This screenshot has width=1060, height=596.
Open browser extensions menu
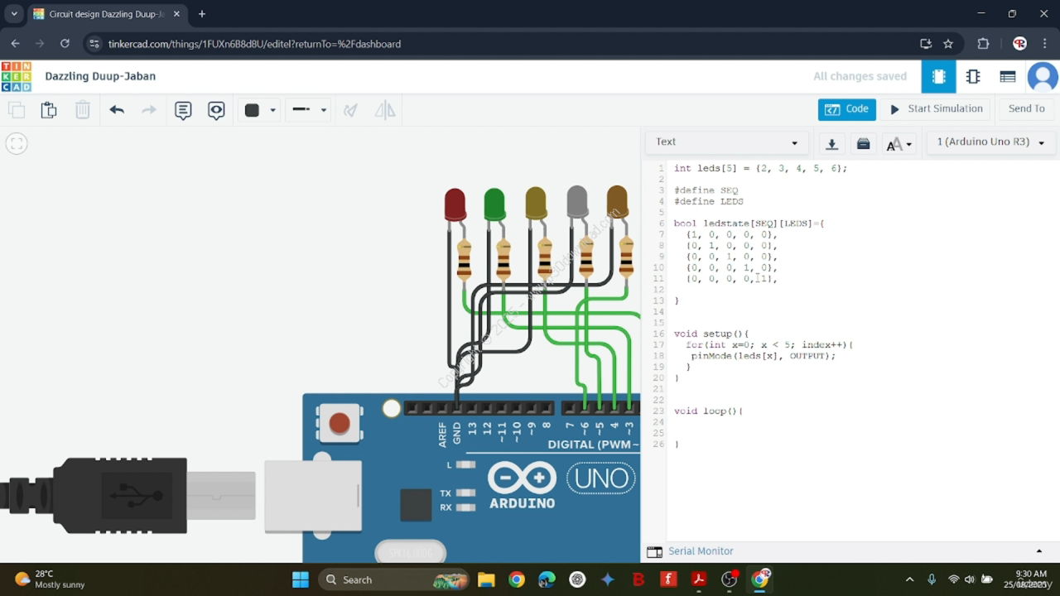[x=983, y=44]
